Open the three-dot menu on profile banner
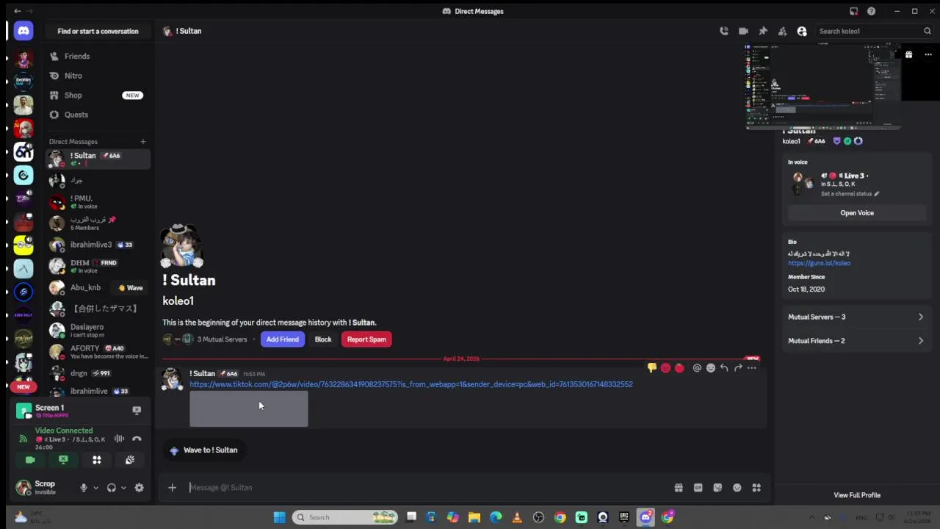 pyautogui.click(x=928, y=54)
